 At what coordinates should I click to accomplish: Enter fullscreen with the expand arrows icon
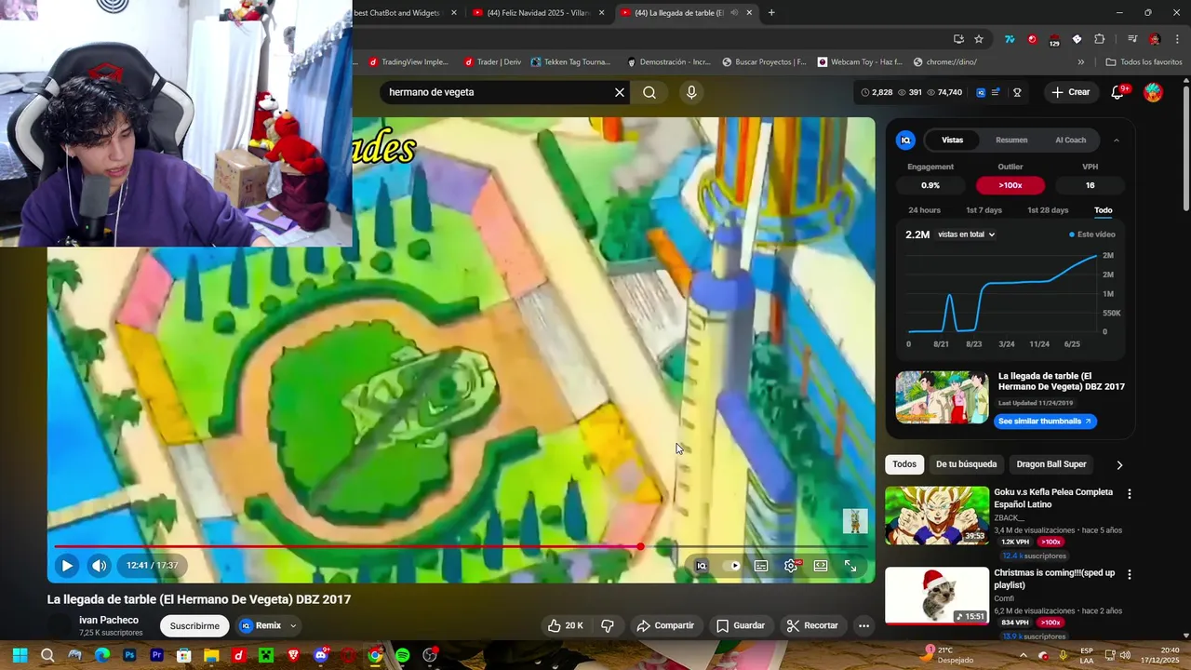pos(850,566)
